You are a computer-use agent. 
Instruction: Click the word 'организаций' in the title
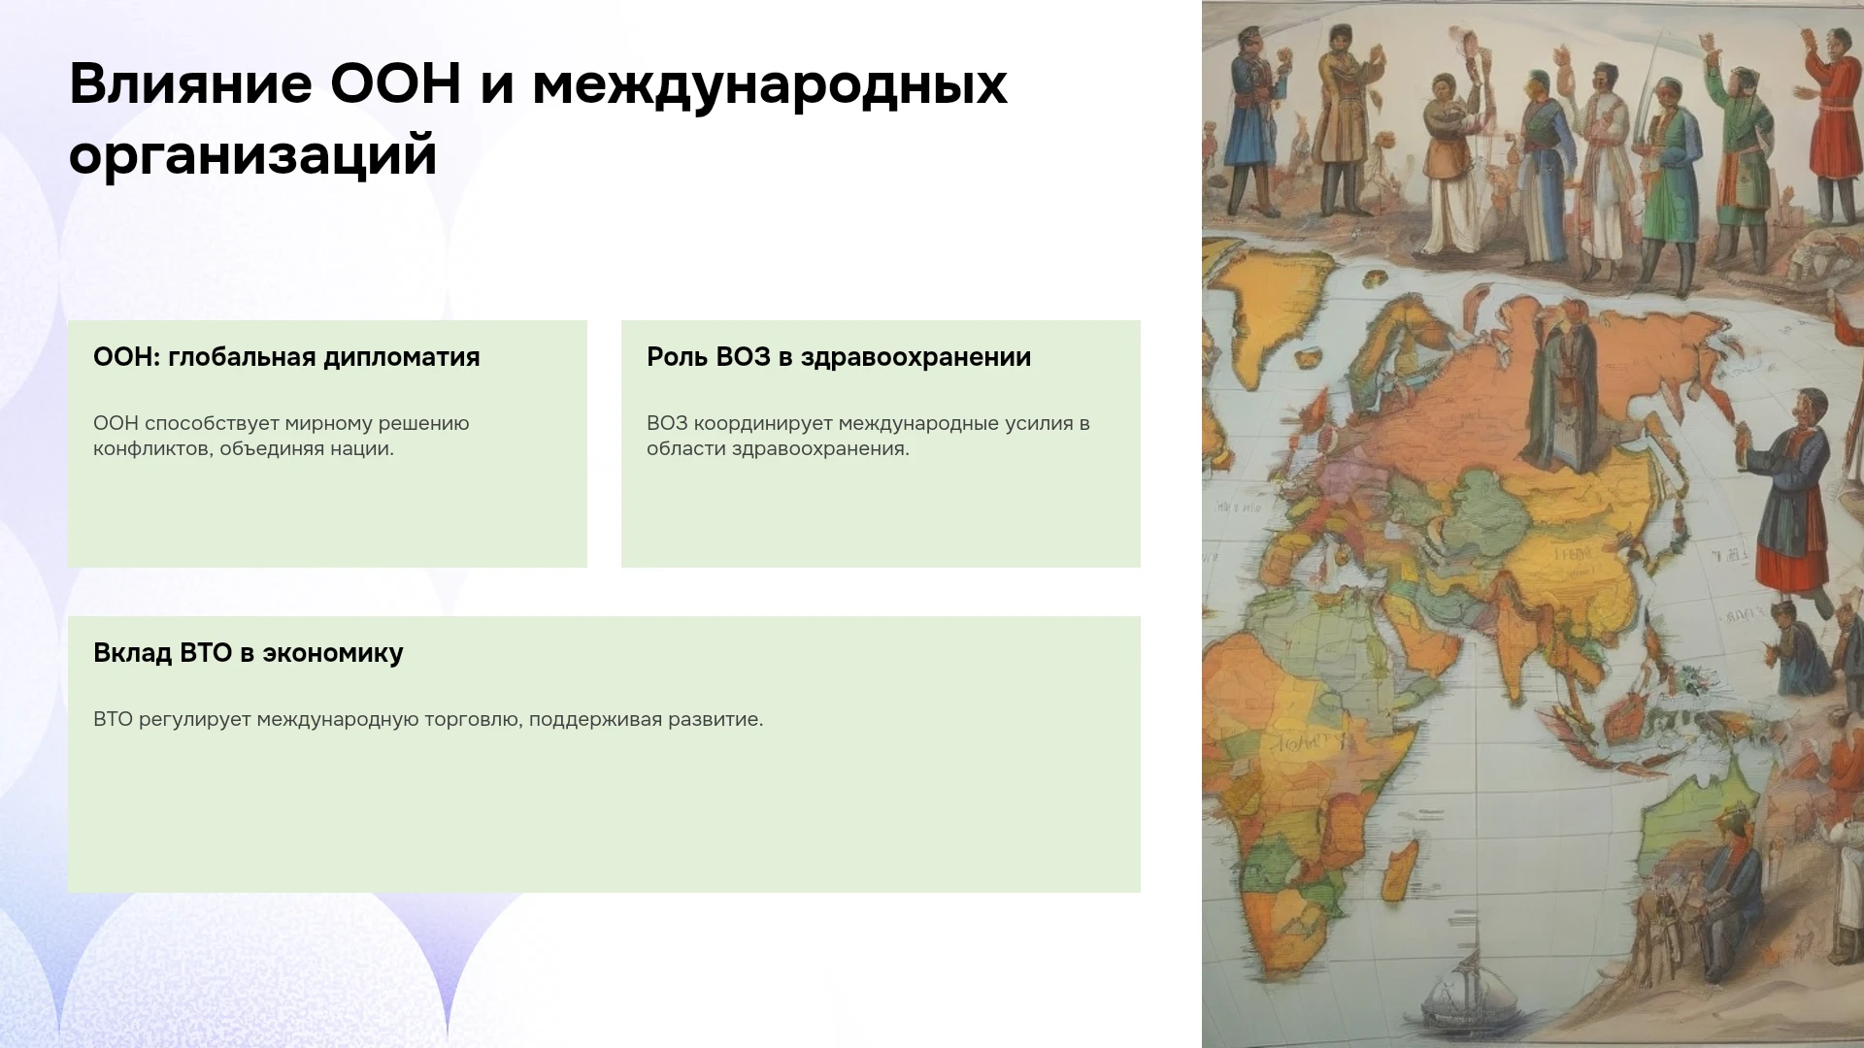click(253, 154)
